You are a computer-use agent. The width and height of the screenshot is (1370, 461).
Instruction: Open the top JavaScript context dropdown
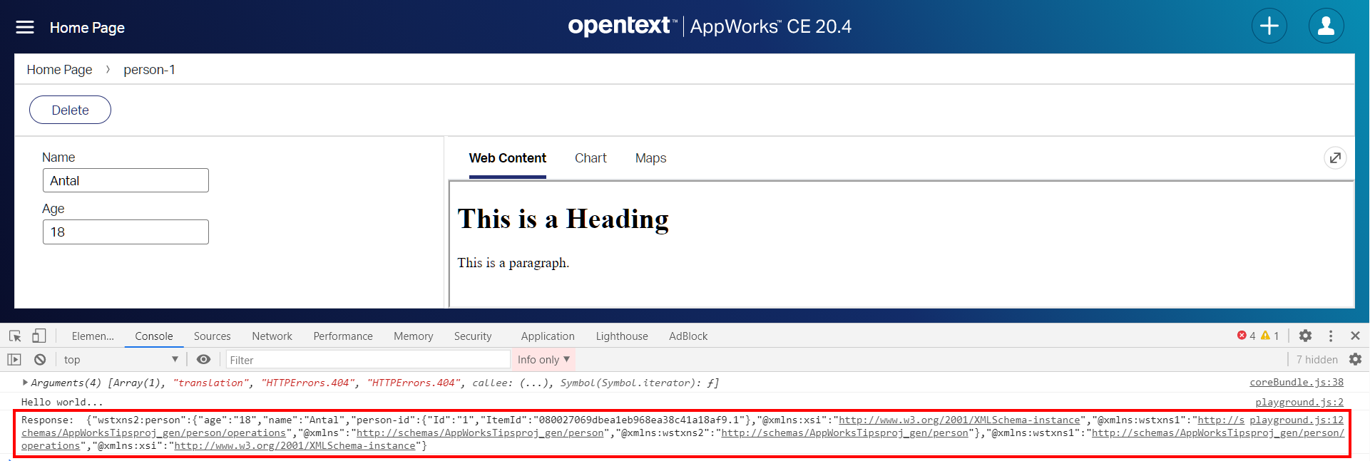coord(120,360)
